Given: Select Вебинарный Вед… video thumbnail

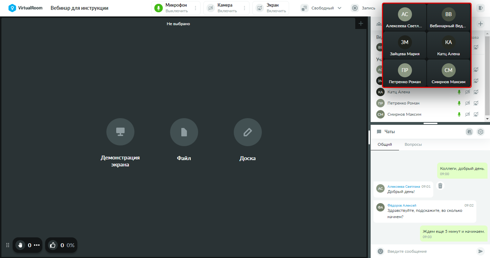Looking at the screenshot, I should [448, 17].
